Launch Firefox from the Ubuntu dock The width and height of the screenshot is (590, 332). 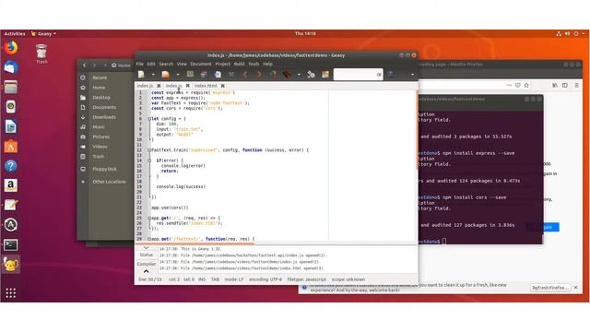point(11,48)
